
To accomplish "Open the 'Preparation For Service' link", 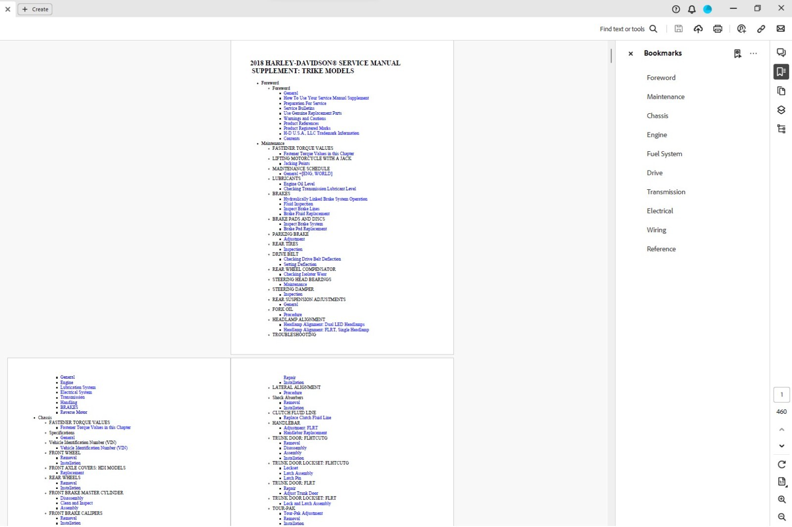I will pyautogui.click(x=305, y=103).
